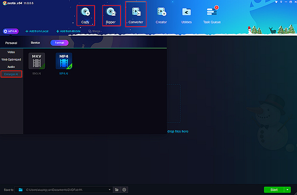This screenshot has height=195, width=297.
Task: Open the Start button dropdown arrow
Action: coord(288,189)
